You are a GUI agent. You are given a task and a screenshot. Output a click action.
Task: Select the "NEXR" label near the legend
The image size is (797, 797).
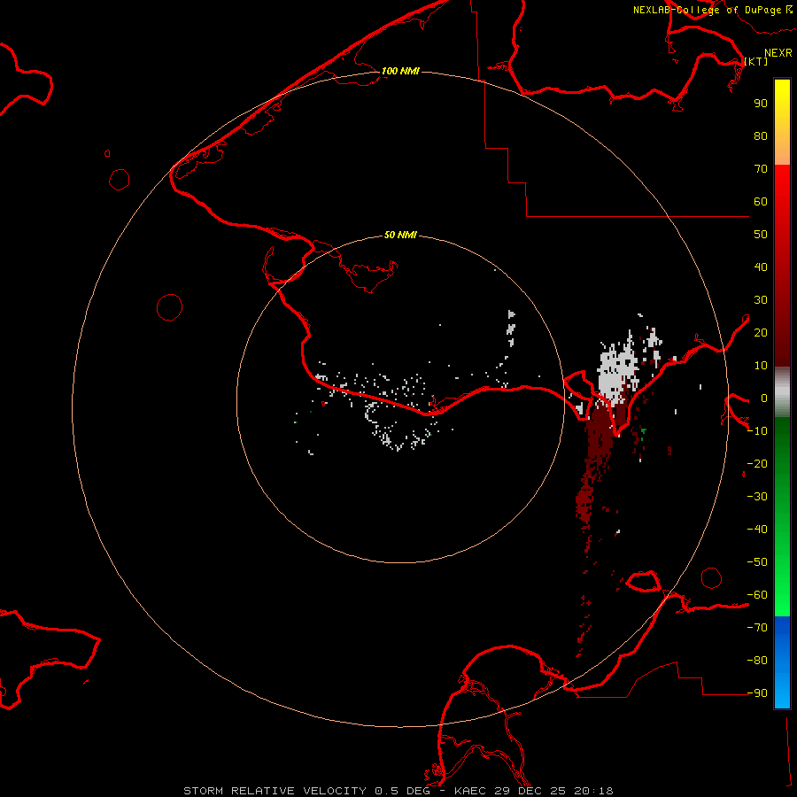point(778,53)
